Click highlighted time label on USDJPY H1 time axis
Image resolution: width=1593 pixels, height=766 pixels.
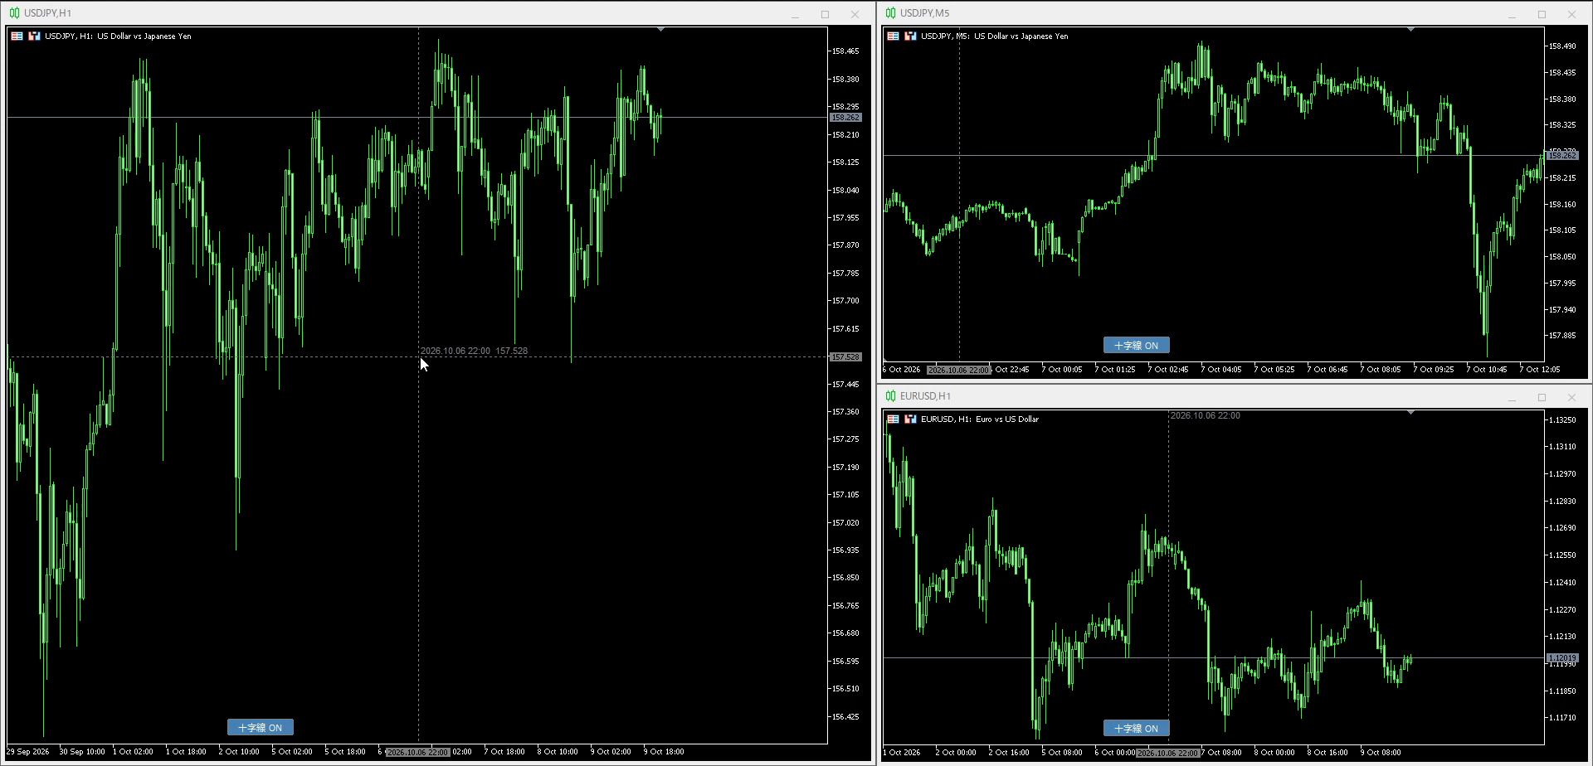(417, 752)
